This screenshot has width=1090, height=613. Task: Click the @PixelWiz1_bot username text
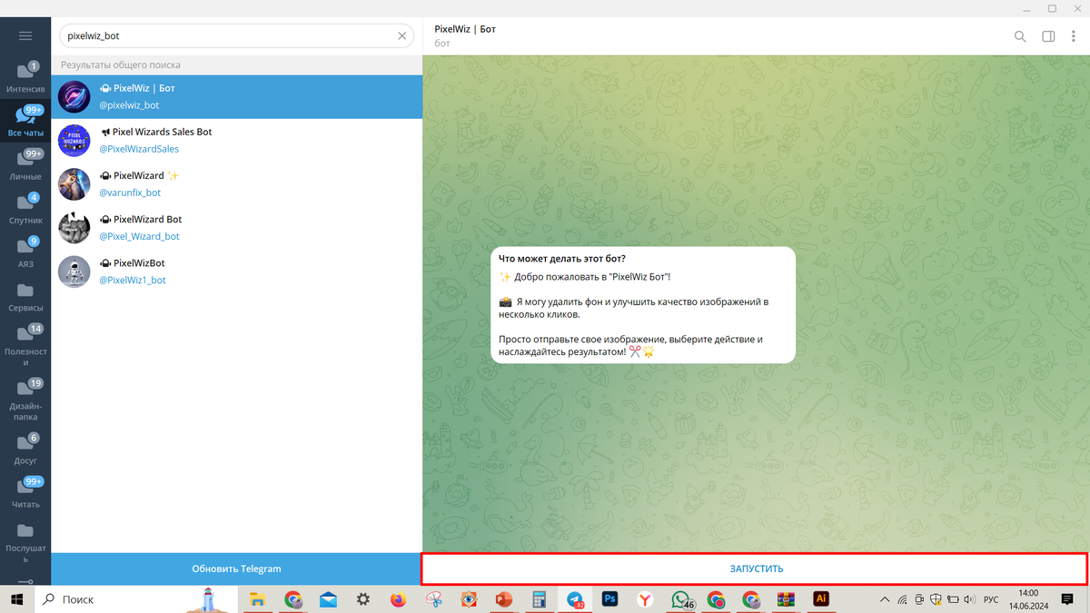(x=133, y=280)
